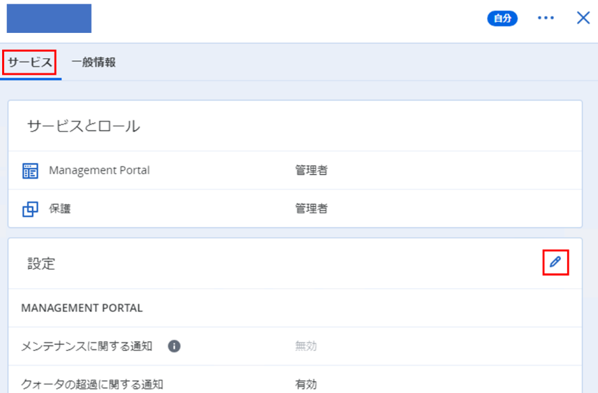Switch to the サービス tab
The image size is (598, 393).
coord(31,62)
